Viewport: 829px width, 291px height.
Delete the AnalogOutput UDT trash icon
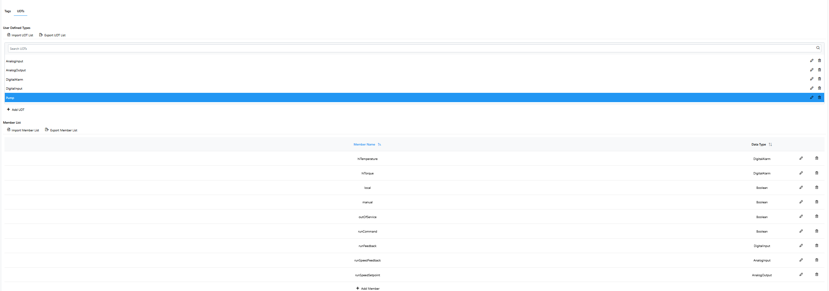[x=819, y=70]
